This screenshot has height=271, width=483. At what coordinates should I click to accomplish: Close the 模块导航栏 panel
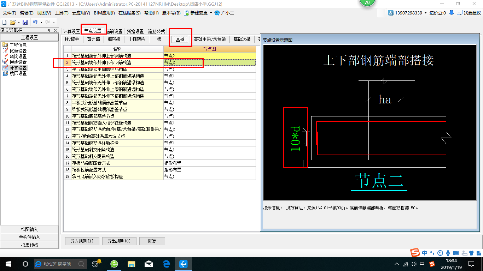56,30
